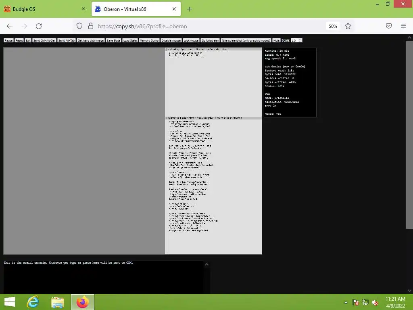Click Get hard disk image
413x310 pixels.
pyautogui.click(x=91, y=40)
